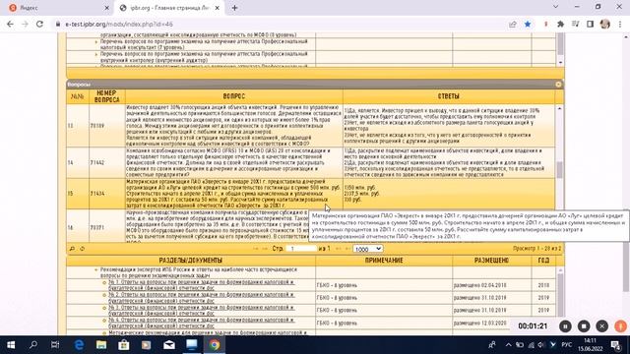This screenshot has width=630, height=354.
Task: Open document link № 3 Ответы на вопросы
Action: click(x=201, y=311)
